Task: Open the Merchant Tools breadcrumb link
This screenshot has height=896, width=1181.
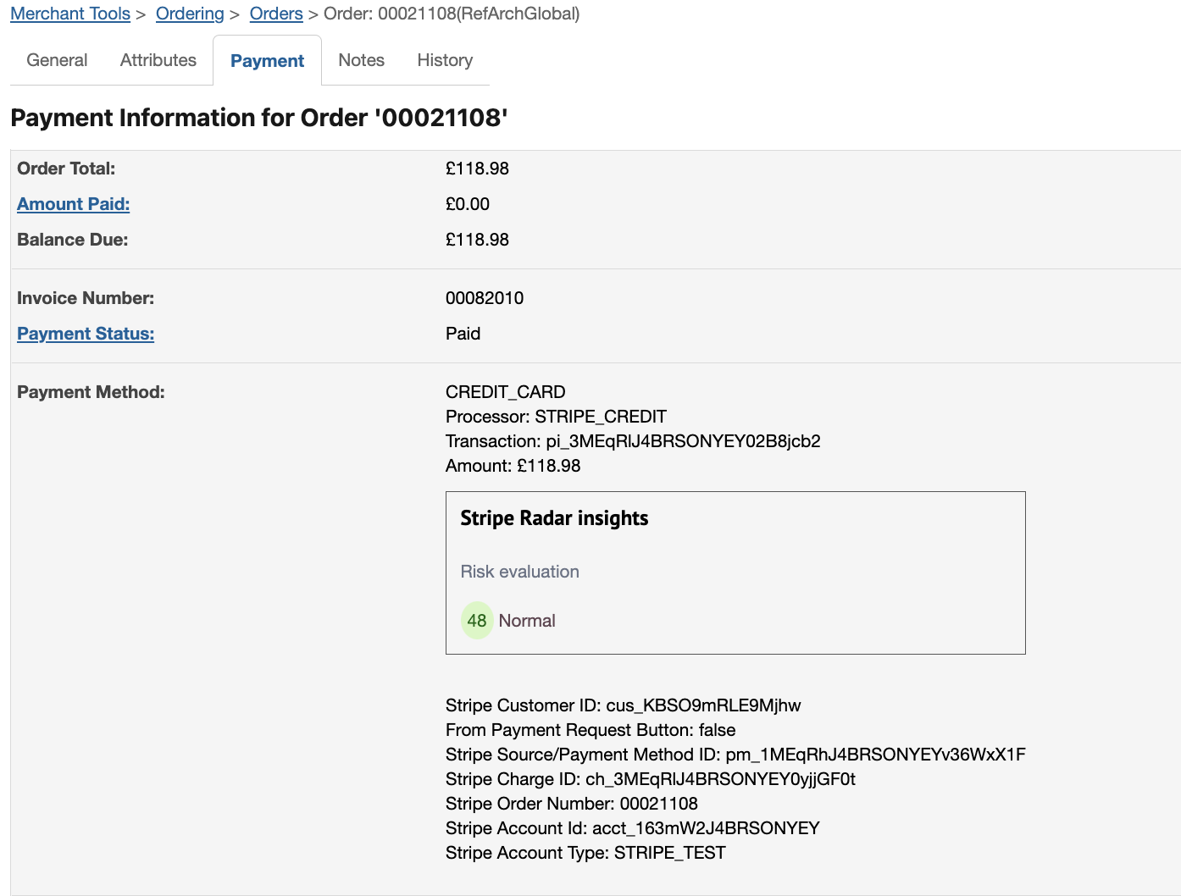Action: tap(70, 14)
